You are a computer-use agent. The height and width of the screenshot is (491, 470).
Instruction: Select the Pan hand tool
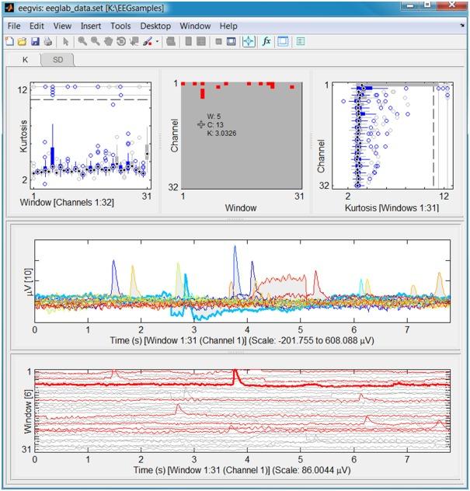tap(108, 41)
